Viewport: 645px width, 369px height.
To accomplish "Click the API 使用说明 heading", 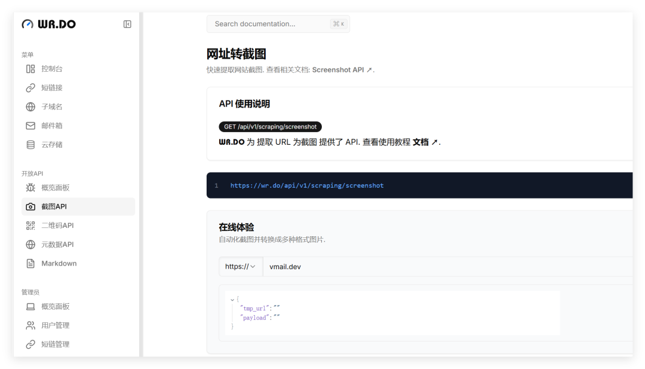I will (244, 104).
